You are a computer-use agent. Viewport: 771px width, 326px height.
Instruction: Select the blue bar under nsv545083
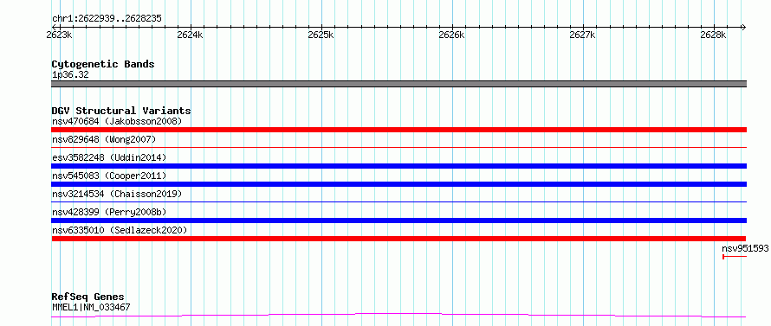tap(399, 184)
